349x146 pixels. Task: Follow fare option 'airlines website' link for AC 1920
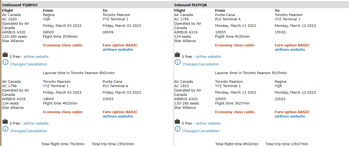pyautogui.click(x=118, y=50)
